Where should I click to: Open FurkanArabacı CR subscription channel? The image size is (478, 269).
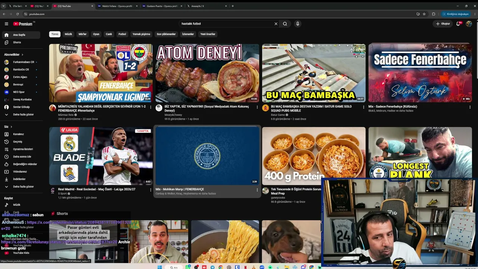[x=21, y=62]
